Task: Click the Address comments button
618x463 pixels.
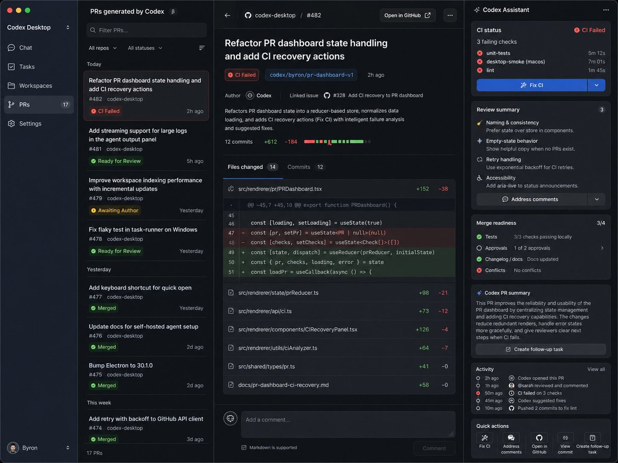Action: [x=532, y=199]
